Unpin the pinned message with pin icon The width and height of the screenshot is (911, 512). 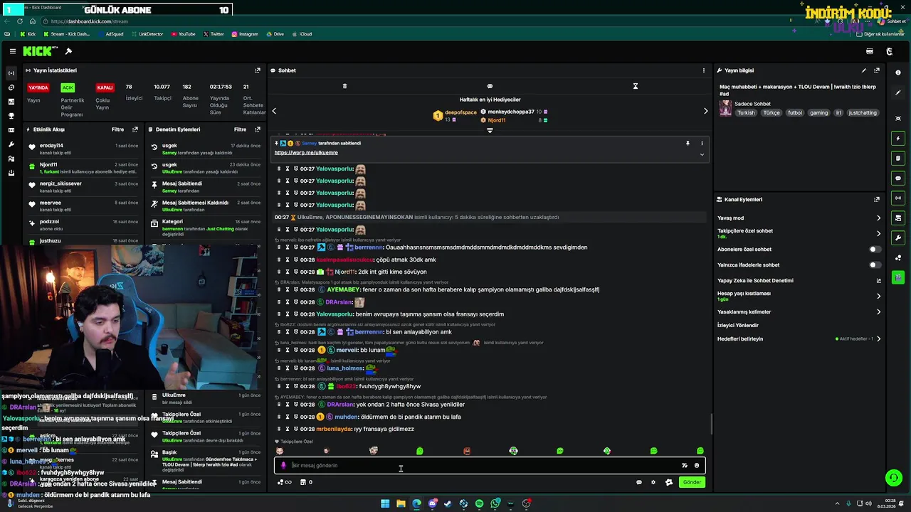click(688, 143)
